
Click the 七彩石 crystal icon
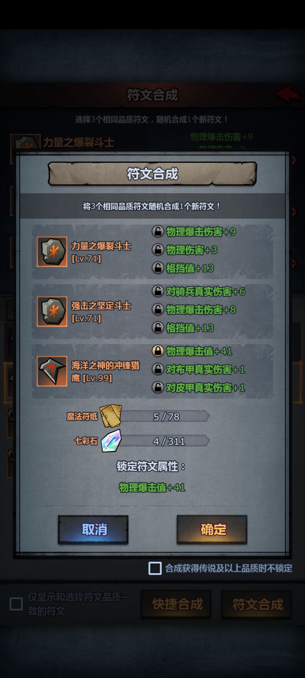111,441
